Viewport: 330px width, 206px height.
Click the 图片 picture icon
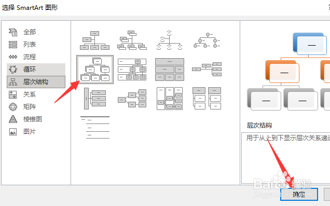pyautogui.click(x=13, y=132)
